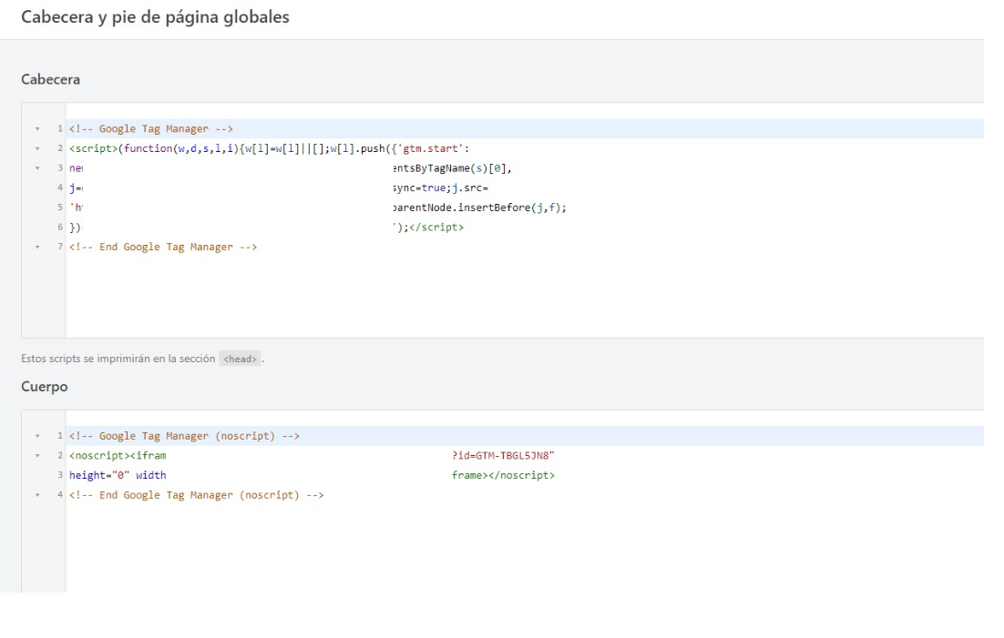Click the '<!-- Google Tag Manager (noscript) -->' line
1004x638 pixels.
(x=184, y=436)
